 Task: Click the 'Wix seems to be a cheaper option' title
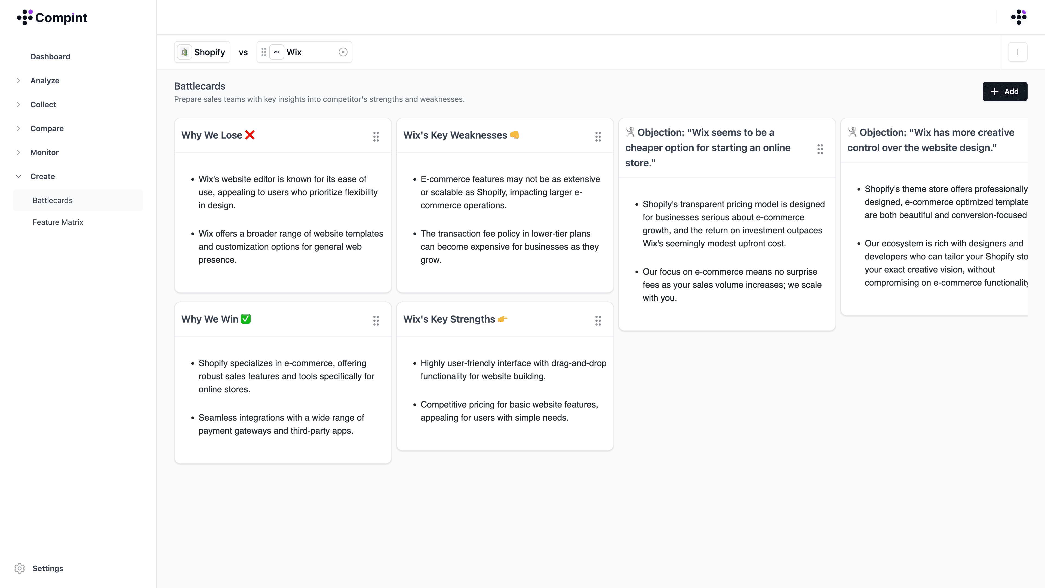coord(708,147)
